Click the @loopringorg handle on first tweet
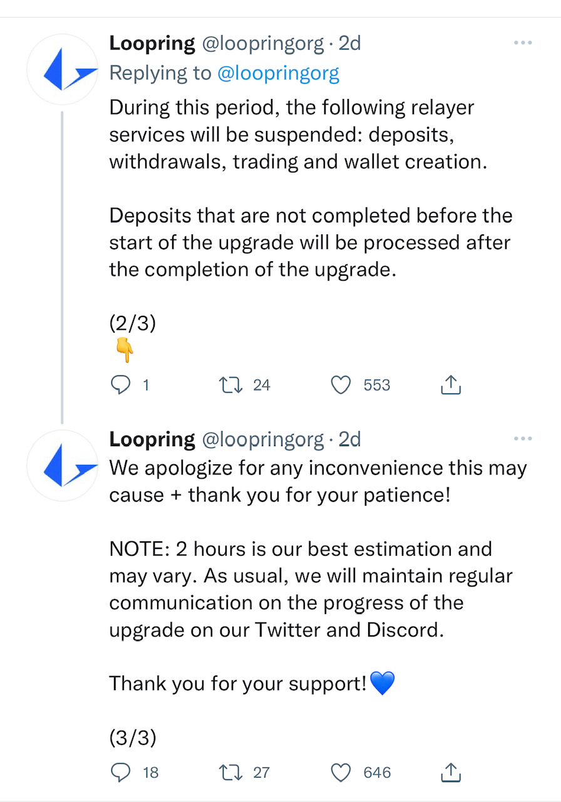This screenshot has height=802, width=561. tap(262, 43)
